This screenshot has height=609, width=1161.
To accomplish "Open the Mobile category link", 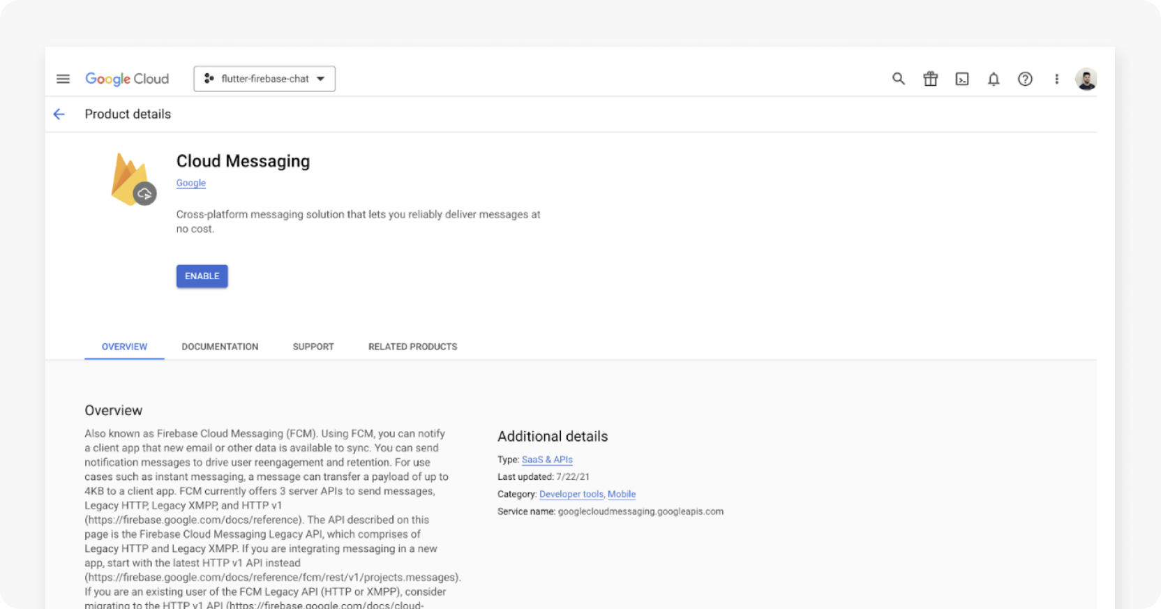I will tap(622, 494).
